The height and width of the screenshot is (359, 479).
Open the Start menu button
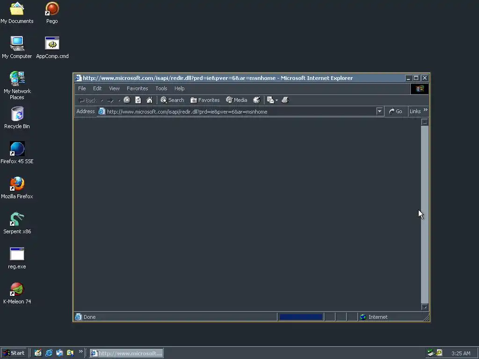pyautogui.click(x=14, y=353)
